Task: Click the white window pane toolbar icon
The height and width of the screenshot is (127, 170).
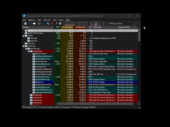Action: tap(34, 23)
